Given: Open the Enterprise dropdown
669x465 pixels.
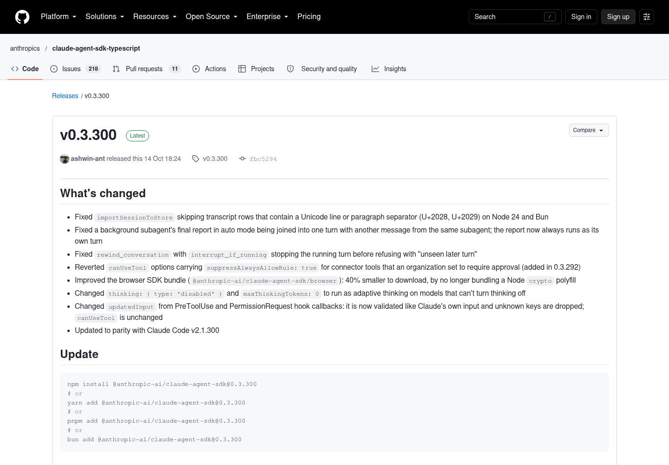Looking at the screenshot, I should coord(267,17).
